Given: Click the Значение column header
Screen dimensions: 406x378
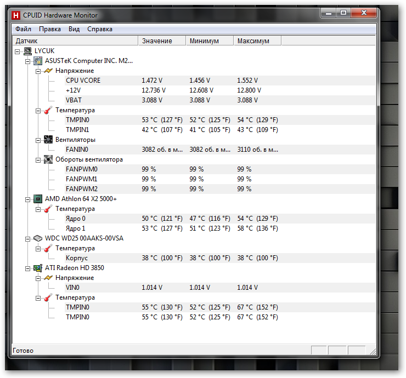Looking at the screenshot, I should (x=157, y=41).
